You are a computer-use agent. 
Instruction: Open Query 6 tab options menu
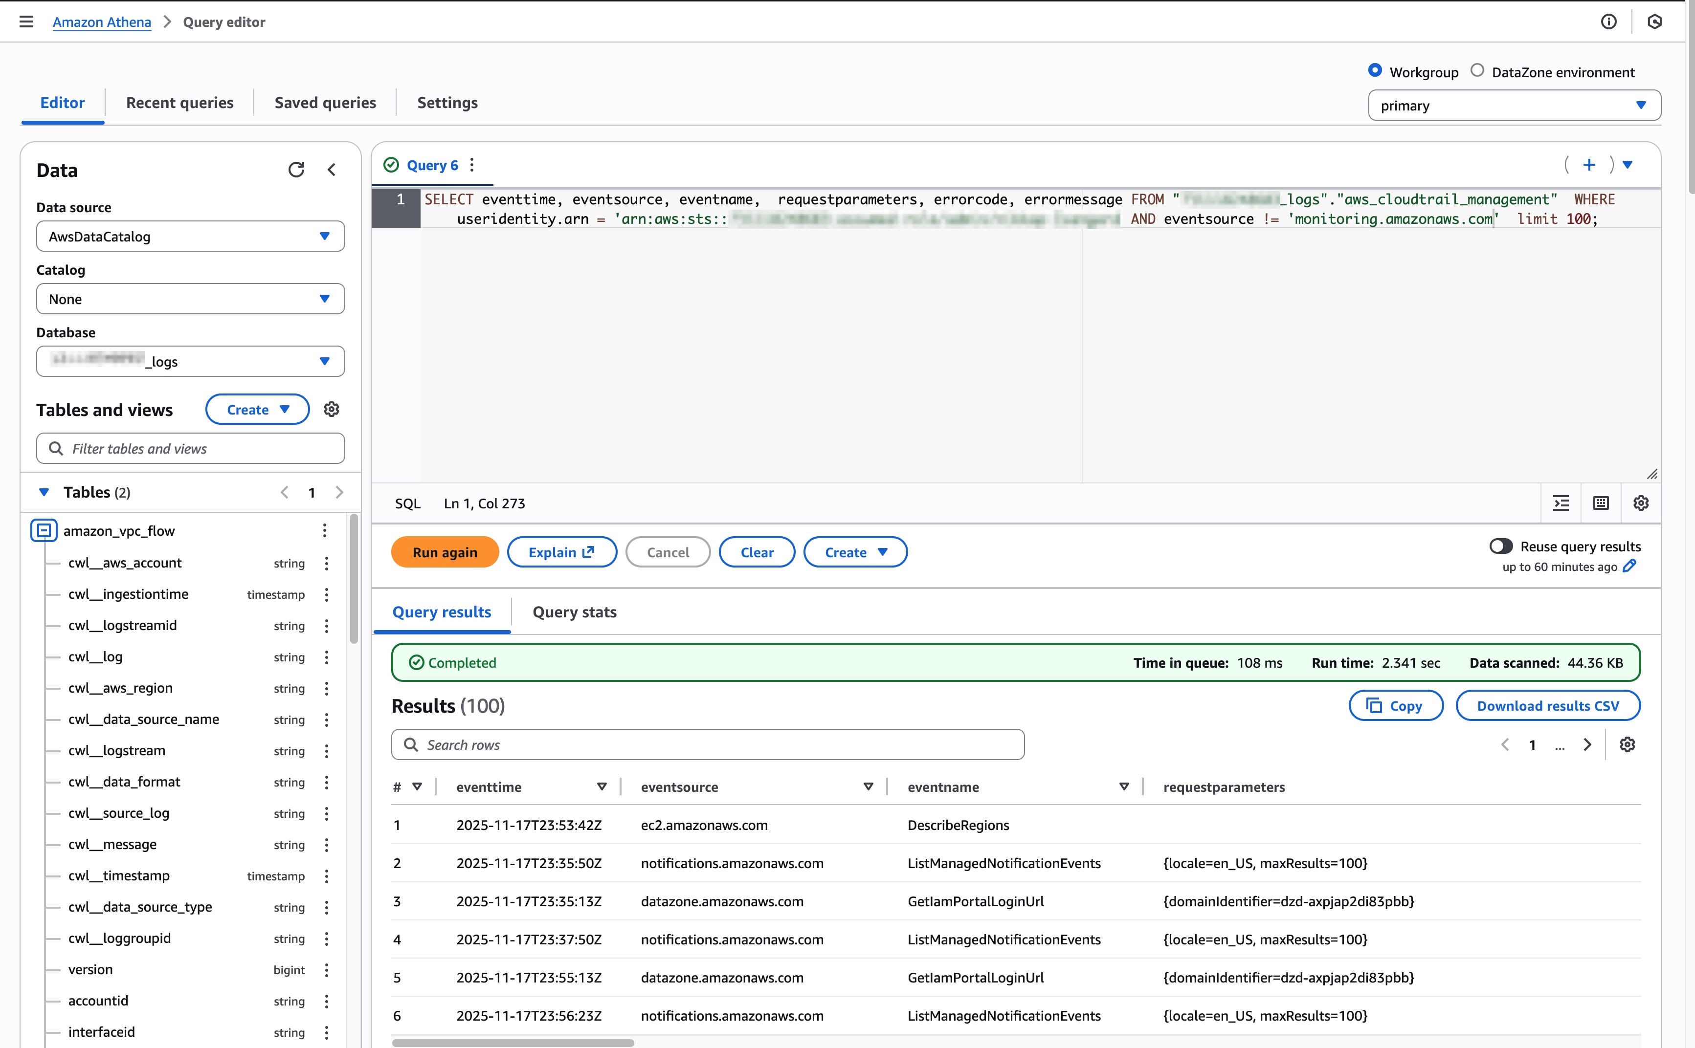click(472, 165)
